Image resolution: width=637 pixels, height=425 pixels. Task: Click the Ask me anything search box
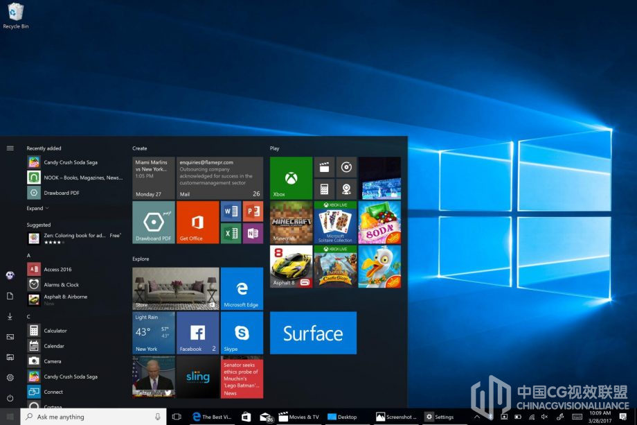tap(93, 417)
